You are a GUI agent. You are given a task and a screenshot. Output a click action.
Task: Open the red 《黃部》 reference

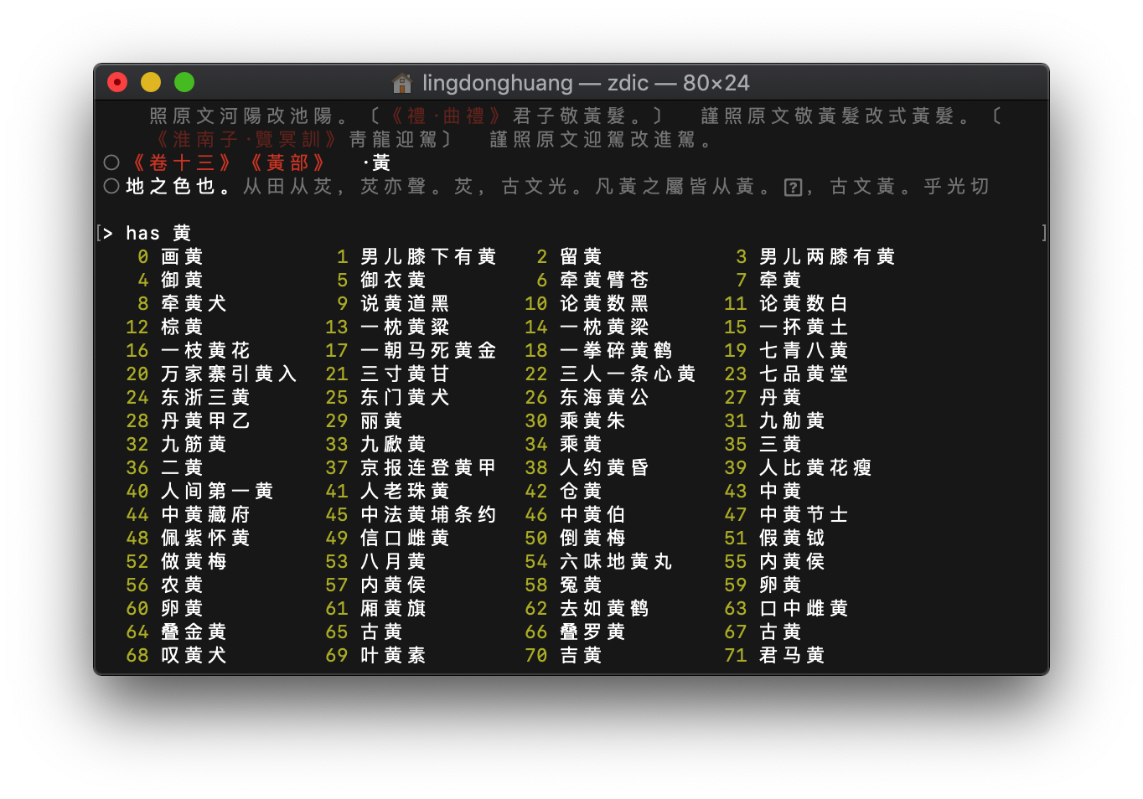pyautogui.click(x=287, y=162)
